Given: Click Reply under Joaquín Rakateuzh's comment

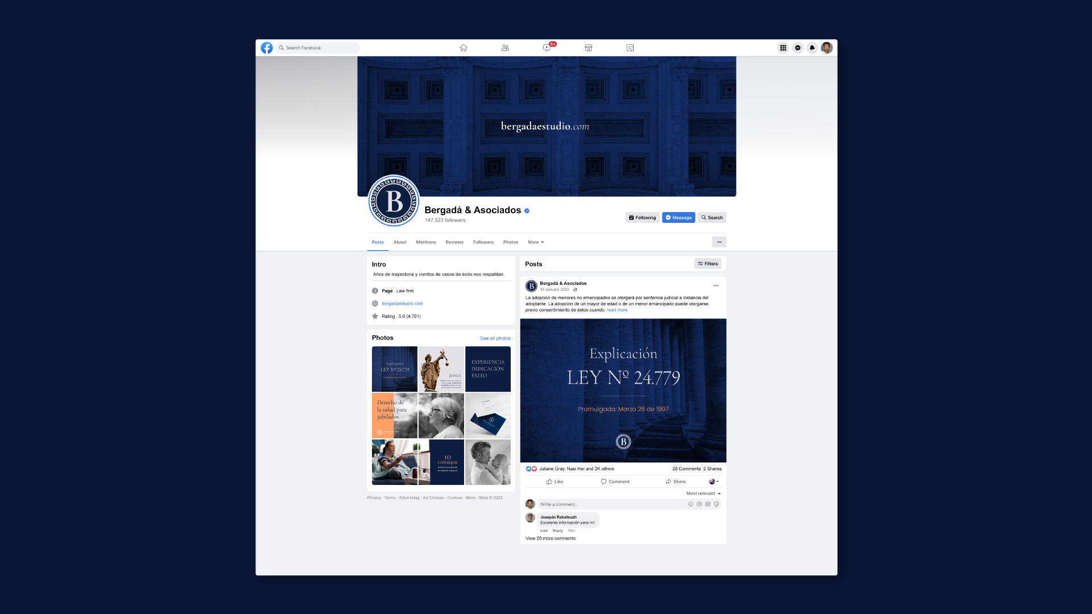Looking at the screenshot, I should (558, 531).
